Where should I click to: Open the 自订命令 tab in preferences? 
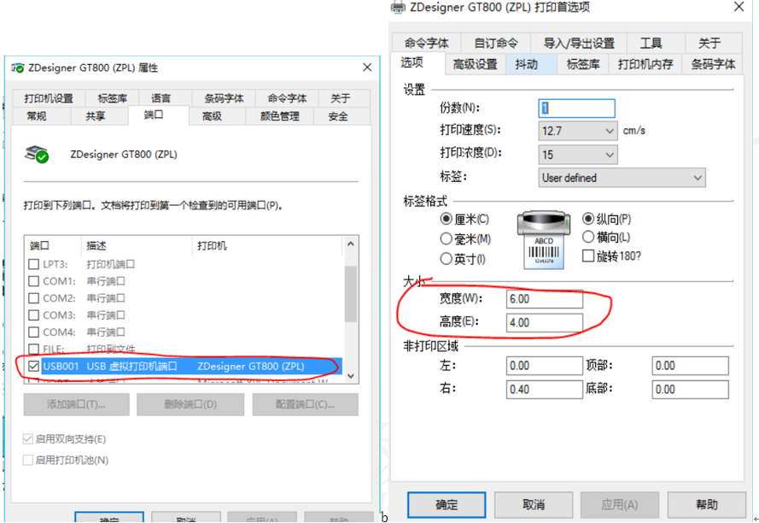496,43
